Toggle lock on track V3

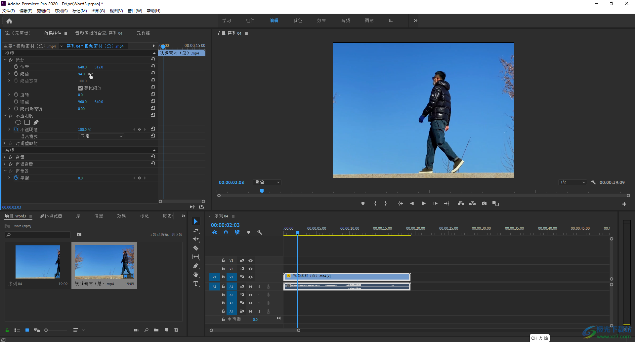click(x=223, y=260)
